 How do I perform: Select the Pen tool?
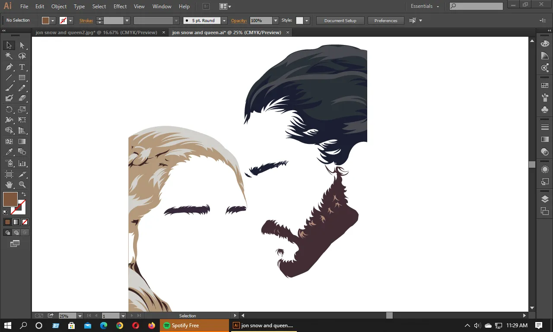pos(9,67)
